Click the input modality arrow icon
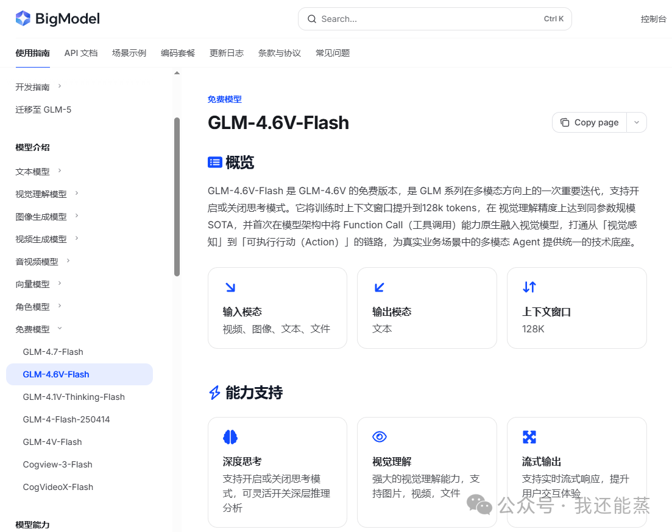This screenshot has height=532, width=672. click(230, 287)
